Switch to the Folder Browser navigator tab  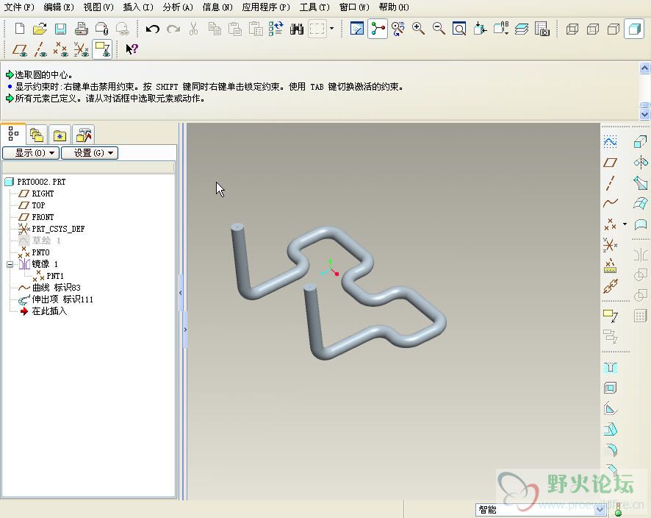pos(37,135)
